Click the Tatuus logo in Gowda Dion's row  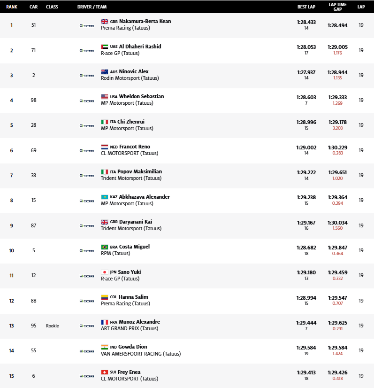[87, 351]
